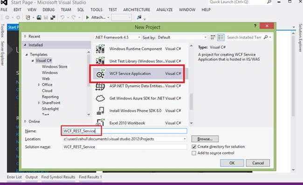Open the ANALYZE menu
The image size is (303, 185).
coord(165,10)
